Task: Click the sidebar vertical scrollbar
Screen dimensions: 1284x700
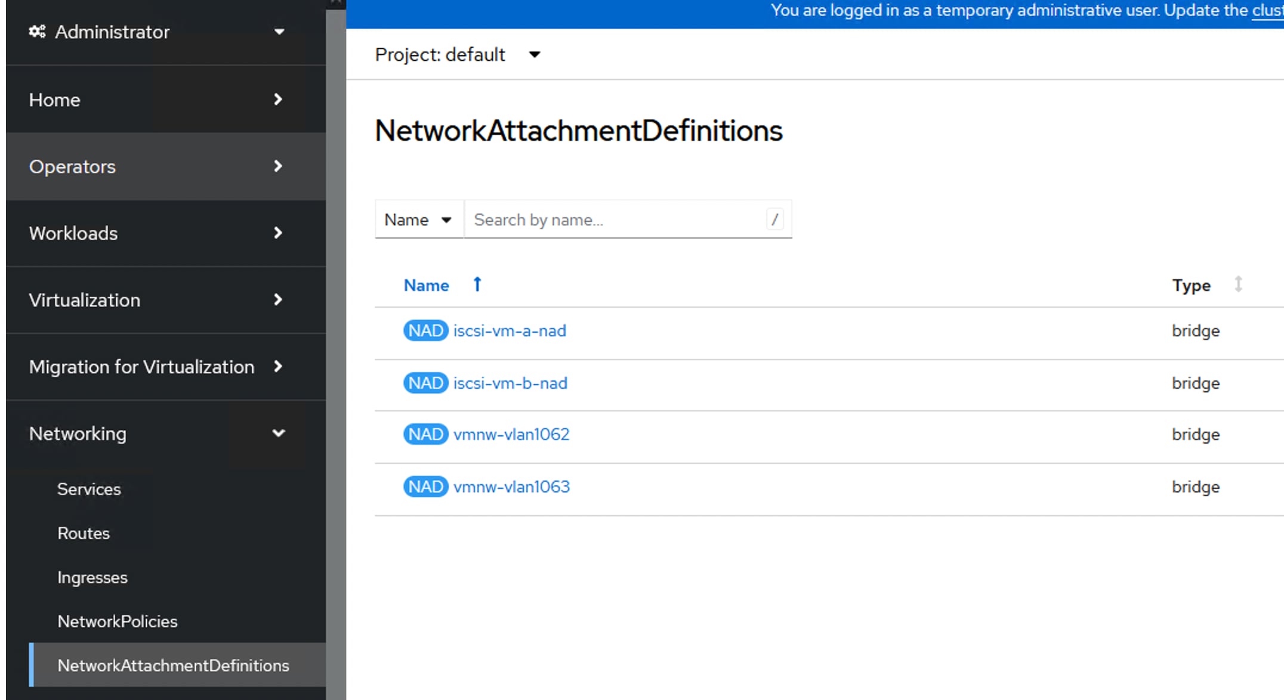Action: 336,358
